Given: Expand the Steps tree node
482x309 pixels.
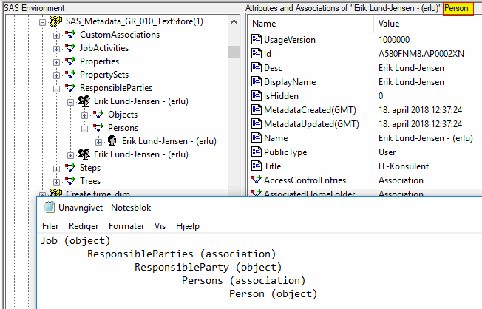Looking at the screenshot, I should [x=57, y=168].
